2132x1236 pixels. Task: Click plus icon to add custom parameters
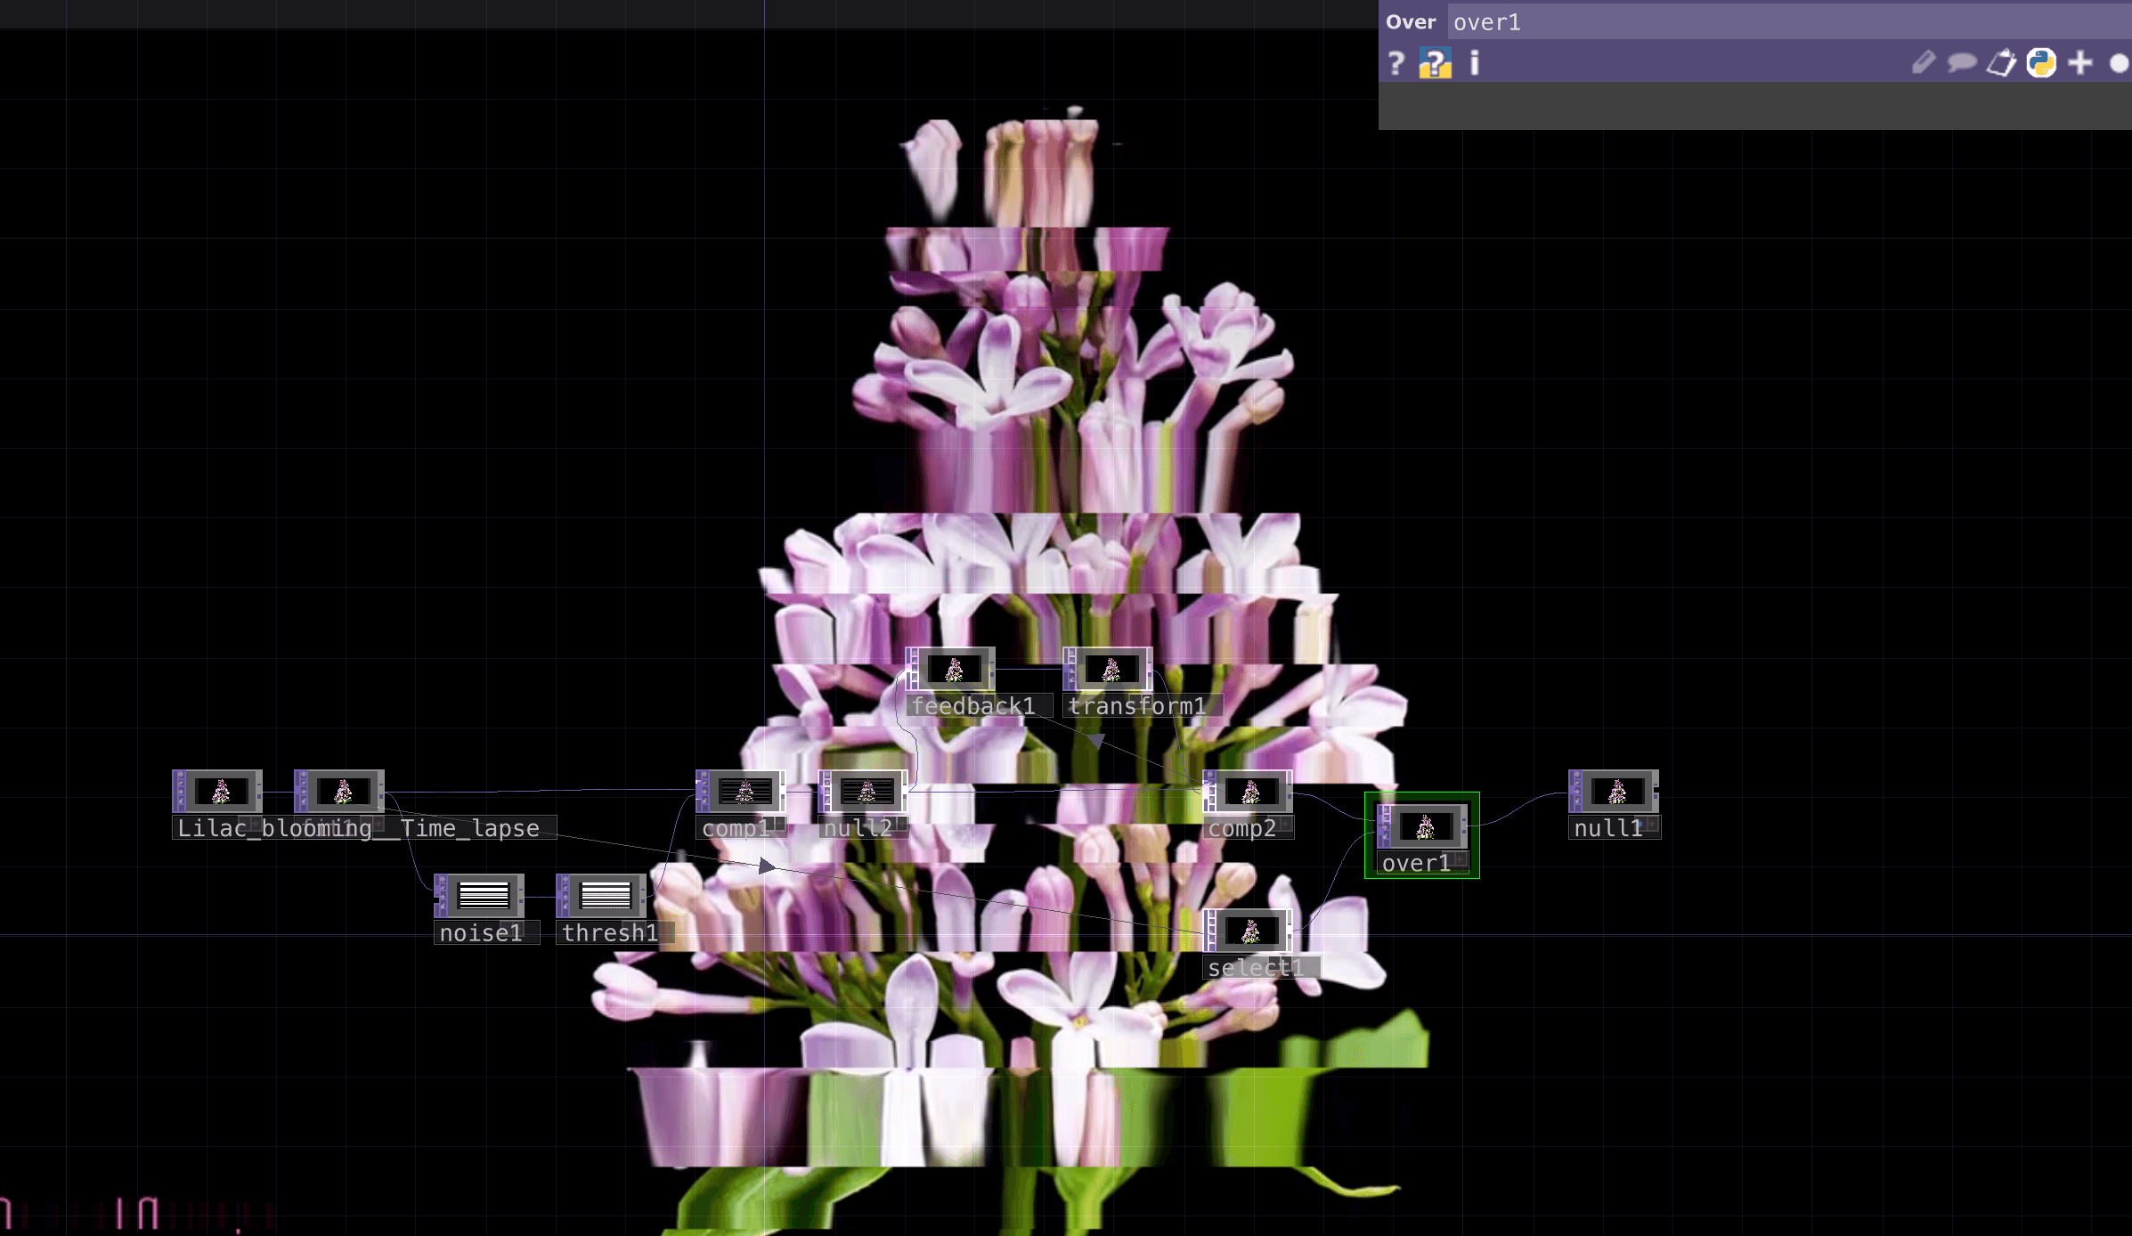(2080, 63)
